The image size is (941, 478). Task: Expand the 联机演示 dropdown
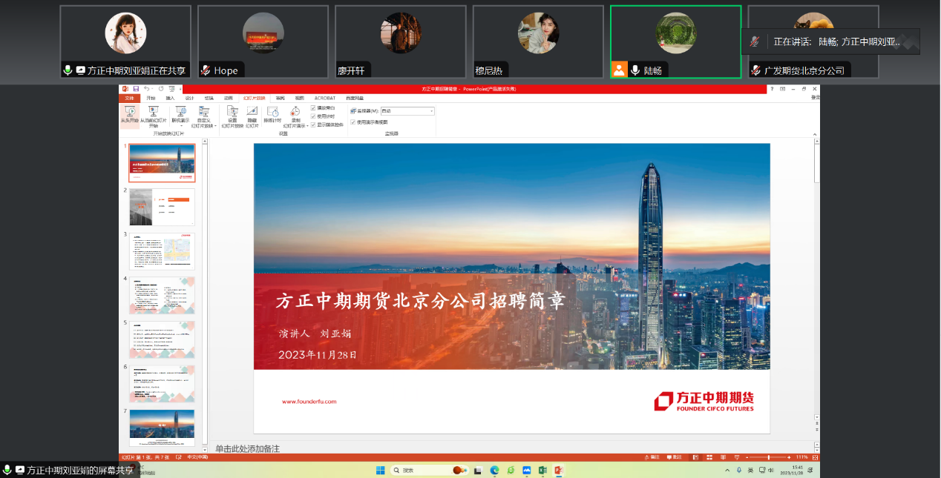[180, 117]
